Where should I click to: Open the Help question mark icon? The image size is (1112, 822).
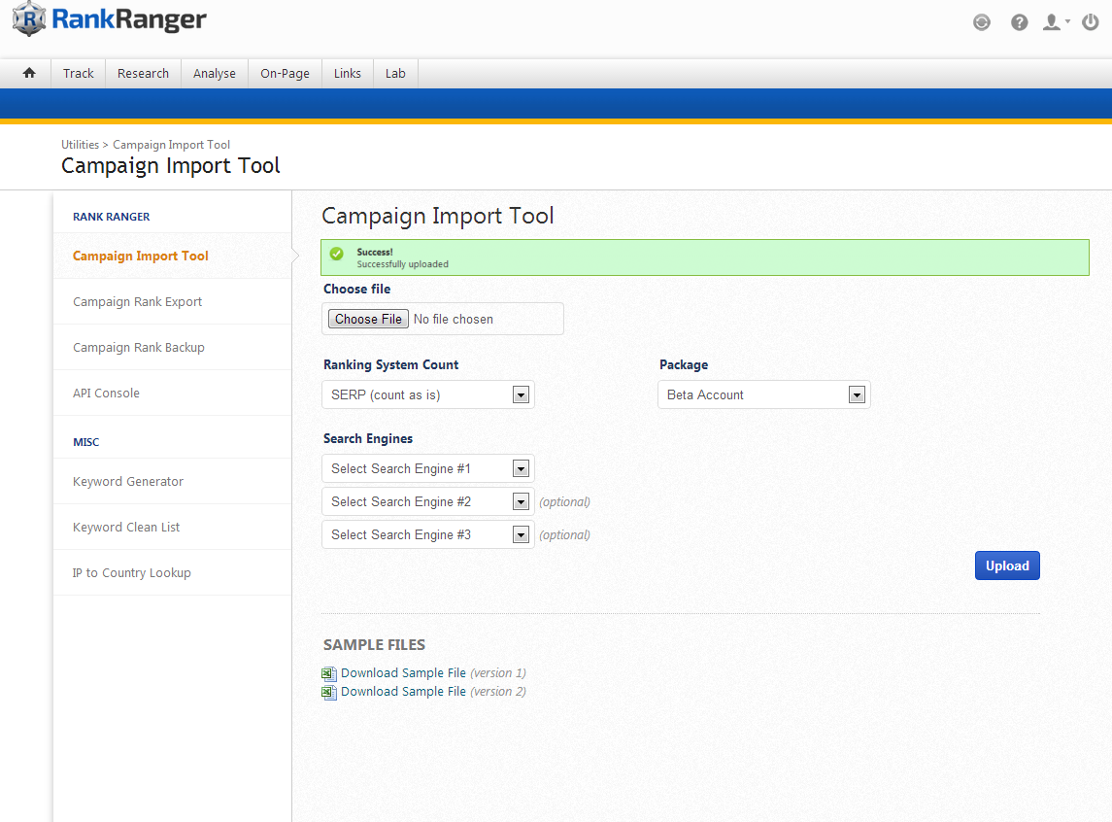1019,22
